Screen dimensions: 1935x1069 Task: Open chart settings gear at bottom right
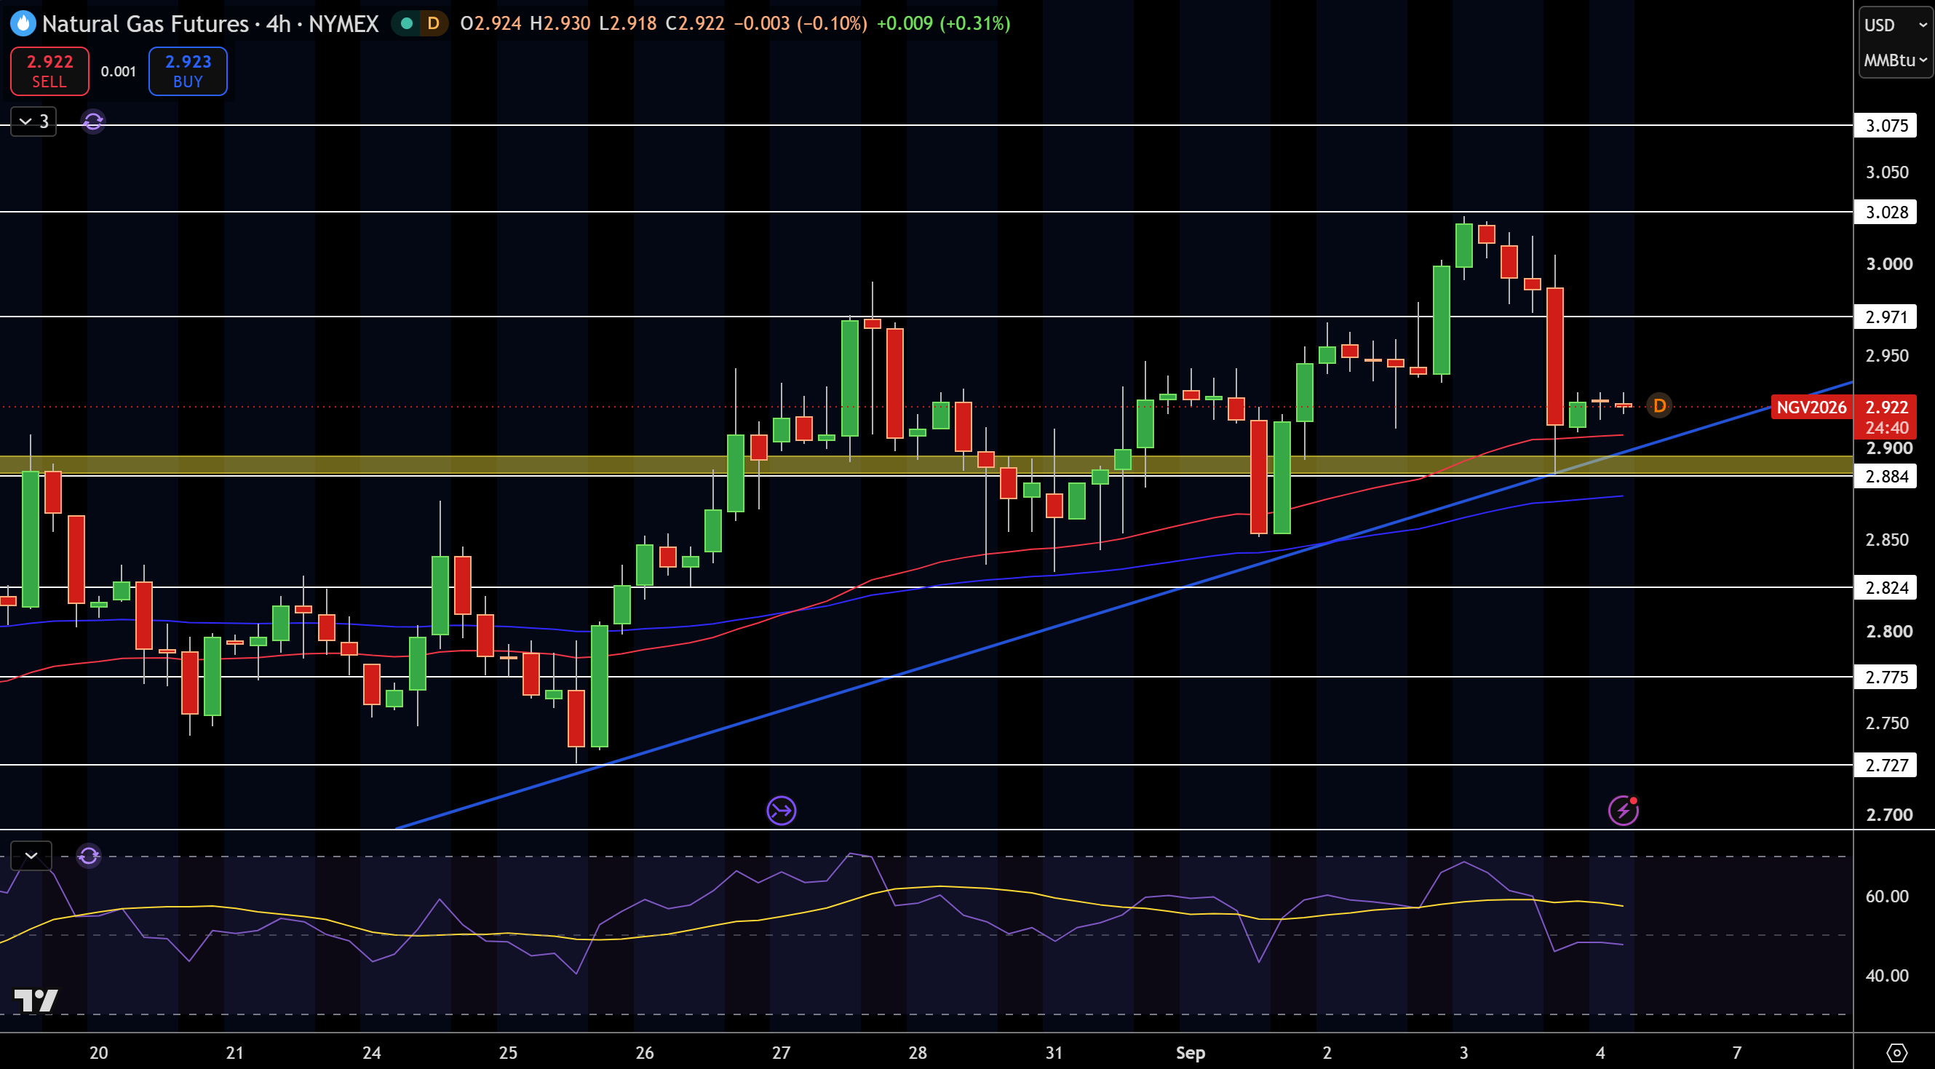click(1896, 1052)
